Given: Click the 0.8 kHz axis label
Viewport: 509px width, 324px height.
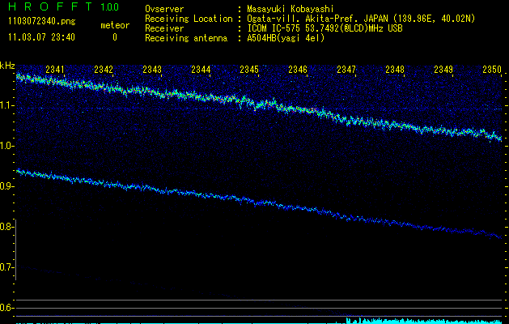Looking at the screenshot, I should pos(6,227).
